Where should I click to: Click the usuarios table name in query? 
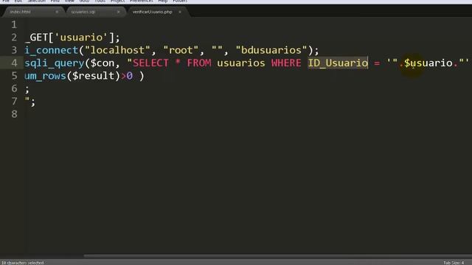[241, 63]
